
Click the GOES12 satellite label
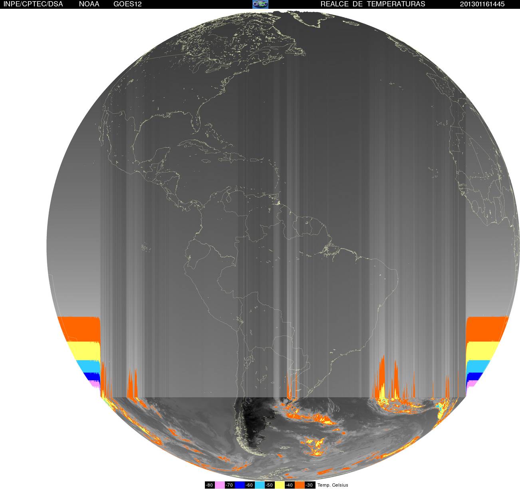coord(128,4)
